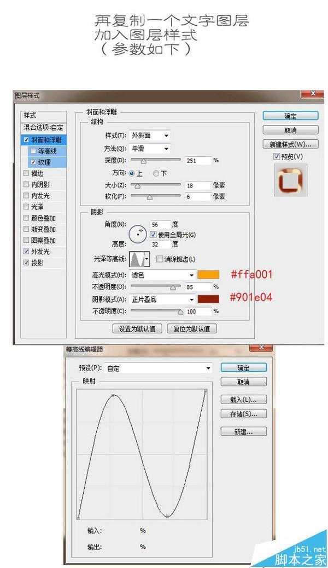The image size is (328, 568).
Task: Expand the 高光模式 highlight mode dropdown
Action: [162, 275]
